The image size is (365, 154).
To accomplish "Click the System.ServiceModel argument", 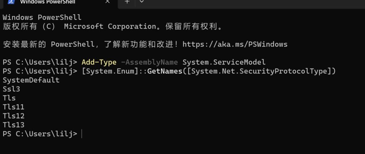I will (x=224, y=62).
